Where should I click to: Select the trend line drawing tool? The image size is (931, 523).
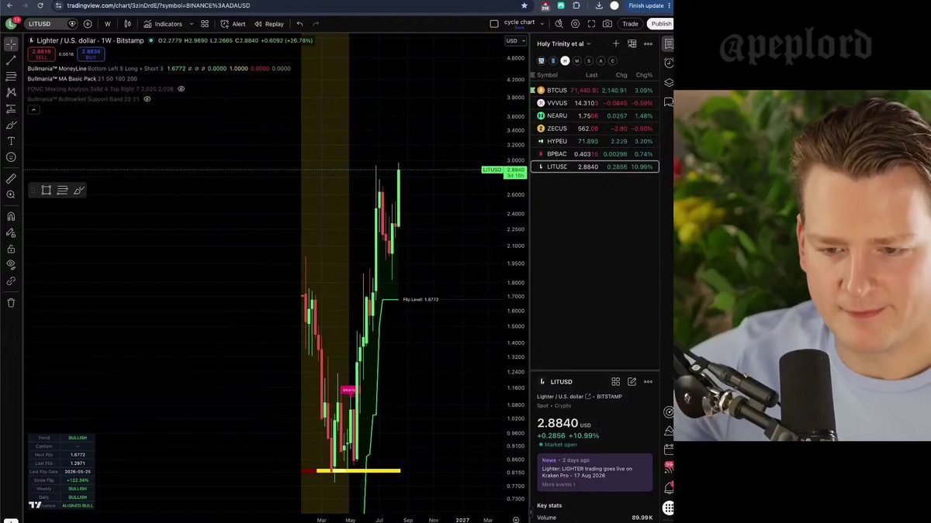point(11,60)
